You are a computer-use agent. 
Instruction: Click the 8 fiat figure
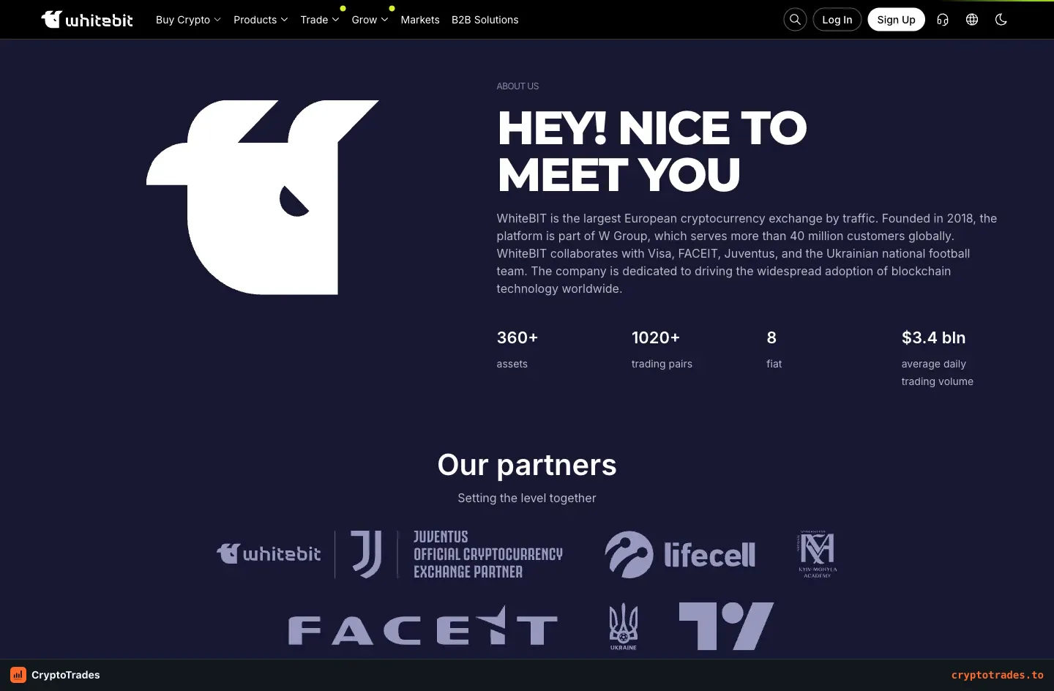[x=771, y=337]
